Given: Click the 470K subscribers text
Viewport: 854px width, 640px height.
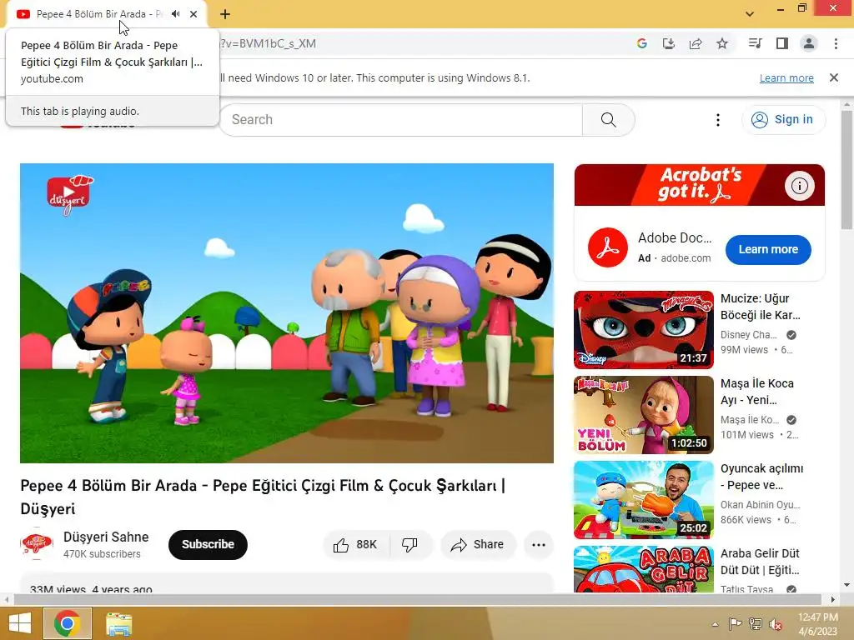Looking at the screenshot, I should pyautogui.click(x=102, y=553).
